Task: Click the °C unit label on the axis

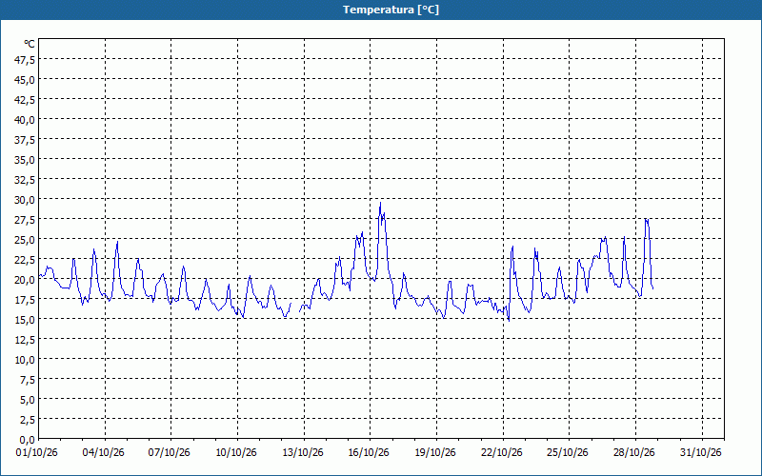Action: tap(30, 44)
